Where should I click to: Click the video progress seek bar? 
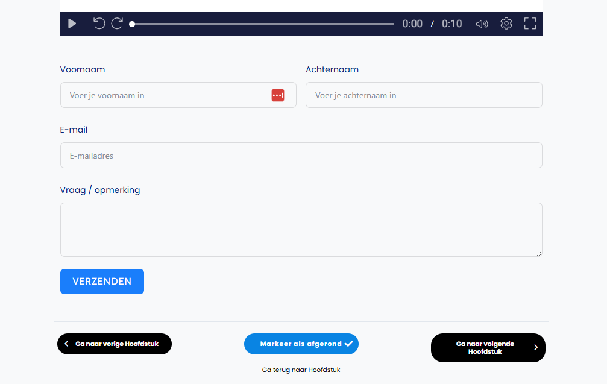263,24
